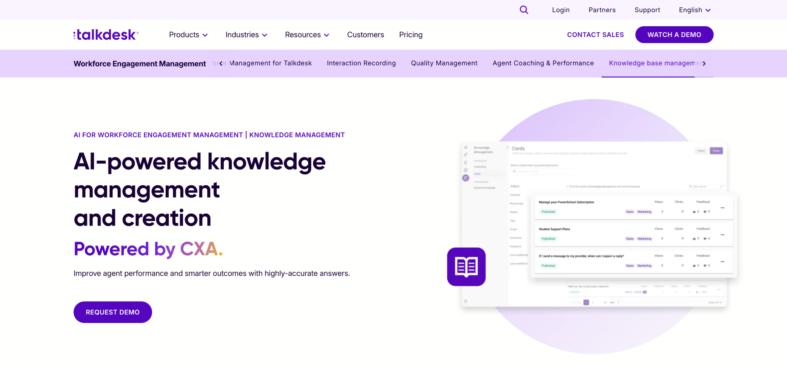
Task: Click 'AI FOR WORKFORCE ENGAGEMENT MANAGEMENT' text
Action: (158, 135)
